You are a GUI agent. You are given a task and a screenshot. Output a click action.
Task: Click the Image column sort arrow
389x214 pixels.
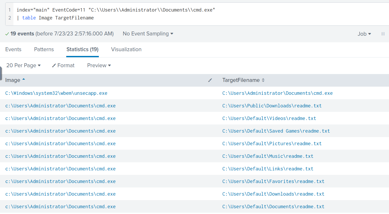tap(24, 79)
